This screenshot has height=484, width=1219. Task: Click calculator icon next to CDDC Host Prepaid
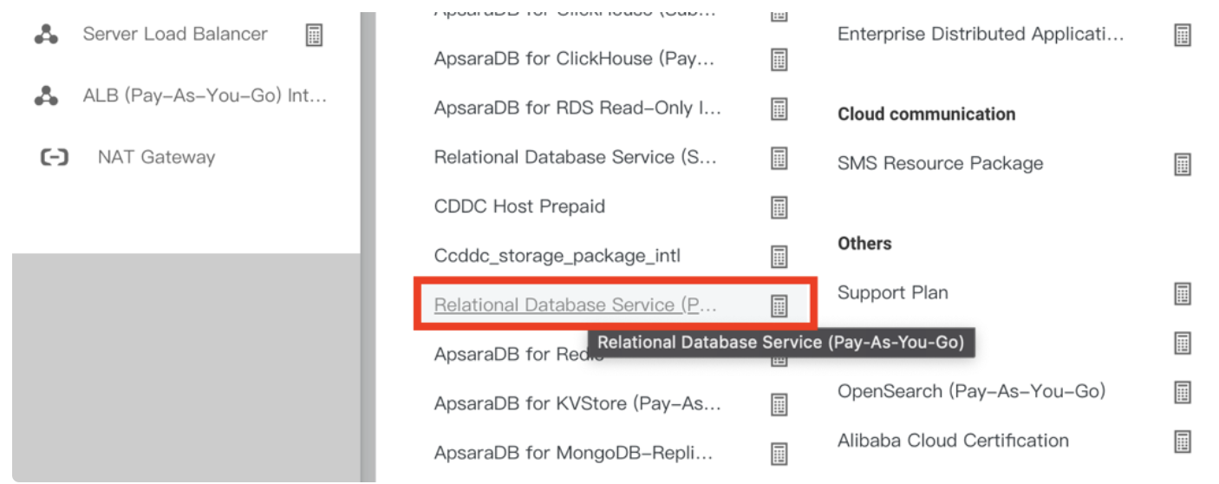pos(779,207)
